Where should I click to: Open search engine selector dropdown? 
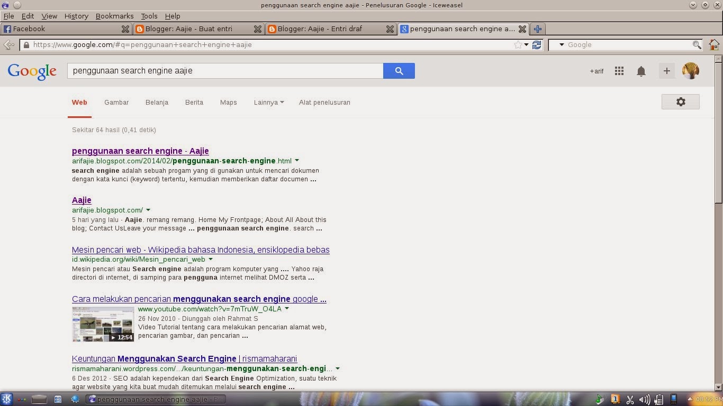pos(562,45)
